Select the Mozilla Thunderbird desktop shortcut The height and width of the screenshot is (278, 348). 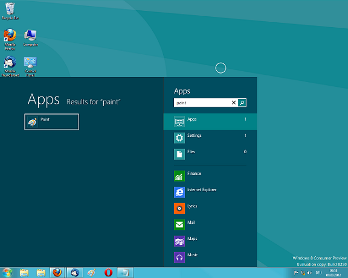(x=10, y=66)
